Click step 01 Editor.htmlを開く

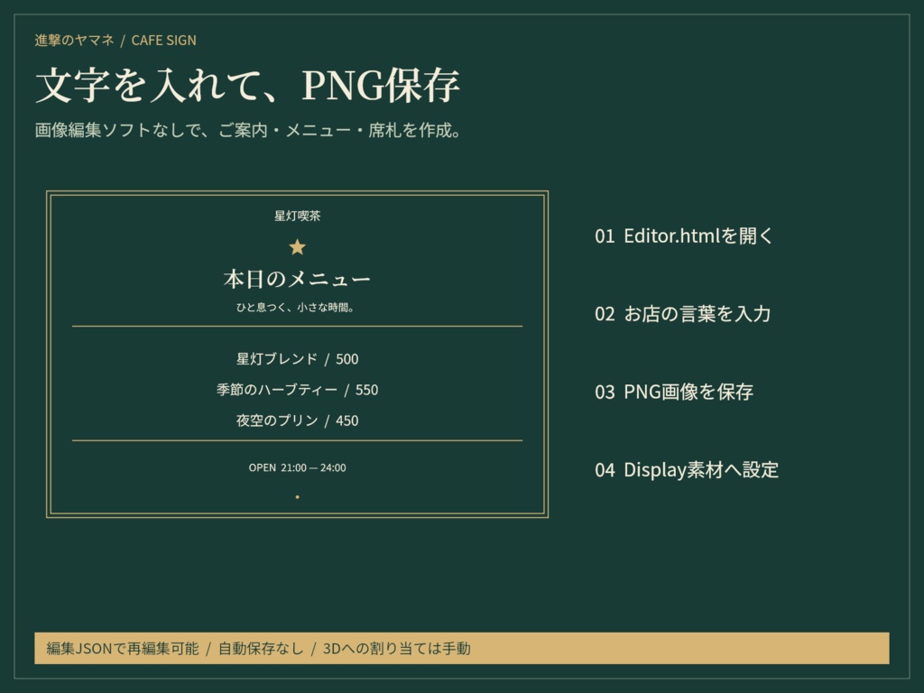684,236
